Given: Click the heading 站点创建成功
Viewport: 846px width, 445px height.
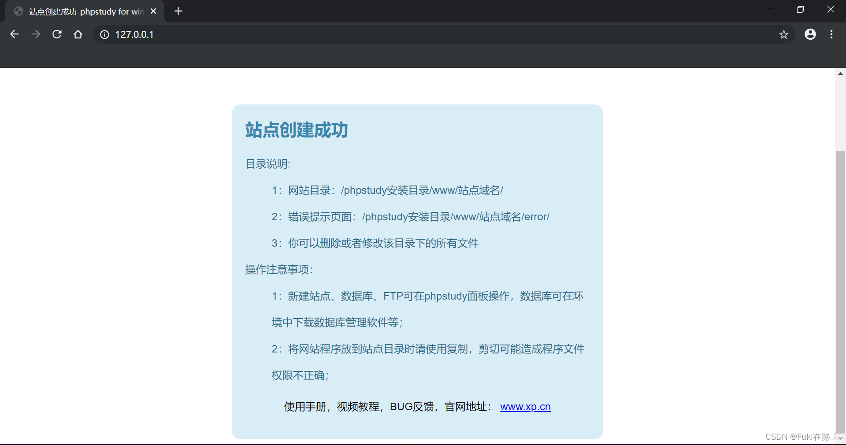Looking at the screenshot, I should pos(297,130).
